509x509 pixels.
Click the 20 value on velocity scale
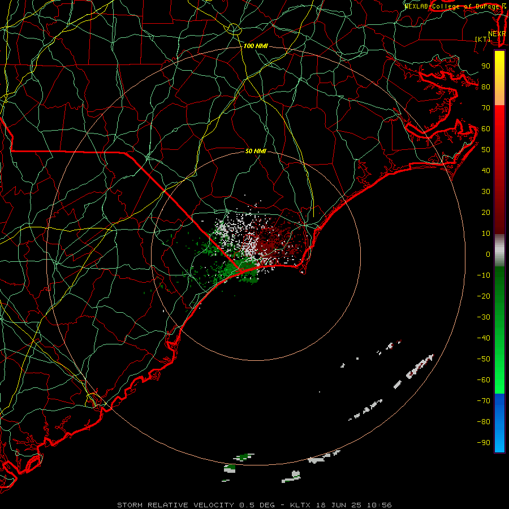coord(486,213)
